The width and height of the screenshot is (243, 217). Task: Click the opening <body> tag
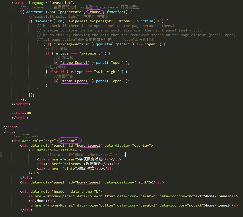9,132
